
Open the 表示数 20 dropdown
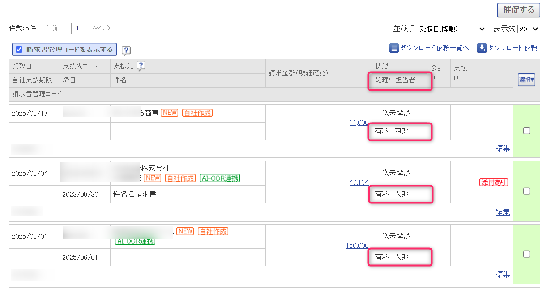point(529,29)
